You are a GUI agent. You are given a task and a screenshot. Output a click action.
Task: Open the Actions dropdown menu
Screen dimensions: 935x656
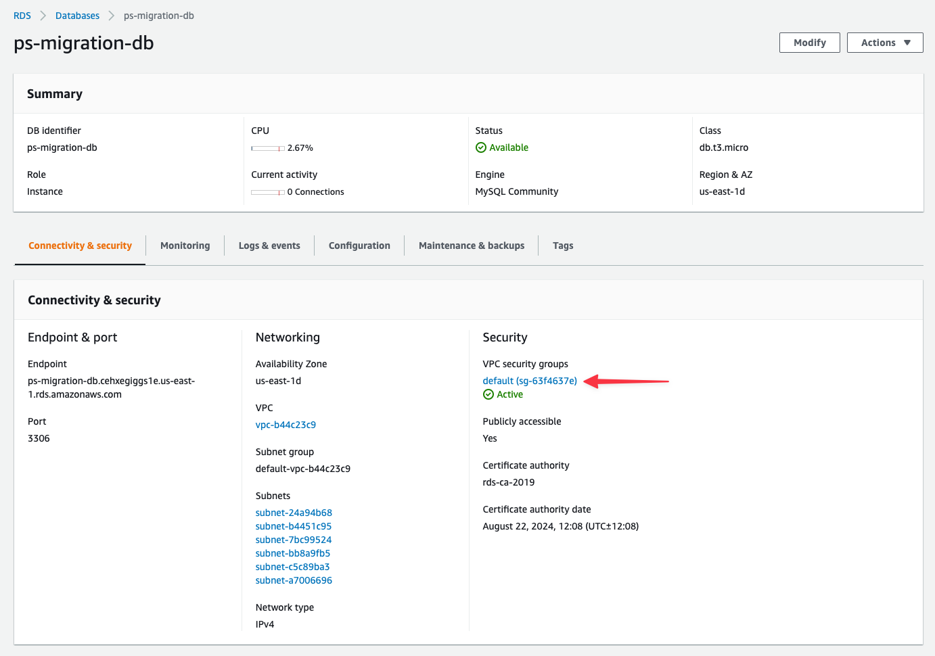pyautogui.click(x=884, y=42)
